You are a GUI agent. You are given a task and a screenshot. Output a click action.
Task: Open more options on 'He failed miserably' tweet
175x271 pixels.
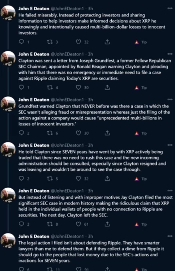click(170, 8)
